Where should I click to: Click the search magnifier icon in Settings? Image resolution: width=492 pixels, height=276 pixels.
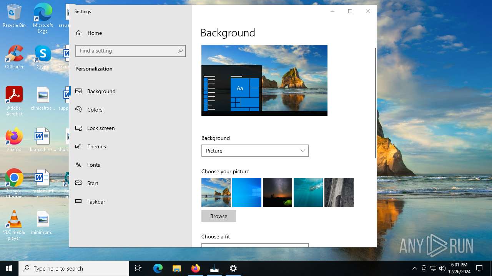point(180,51)
